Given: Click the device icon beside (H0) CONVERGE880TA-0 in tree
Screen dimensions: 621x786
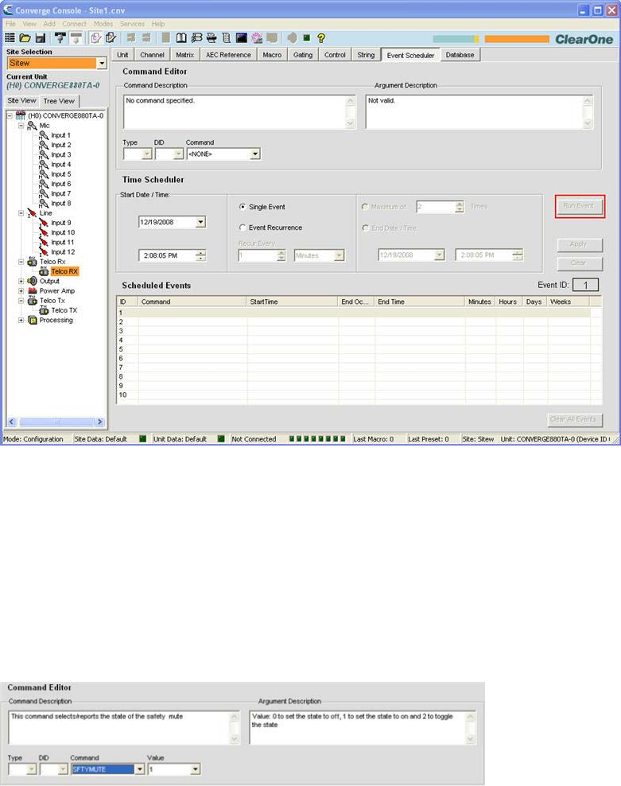Looking at the screenshot, I should click(x=21, y=115).
